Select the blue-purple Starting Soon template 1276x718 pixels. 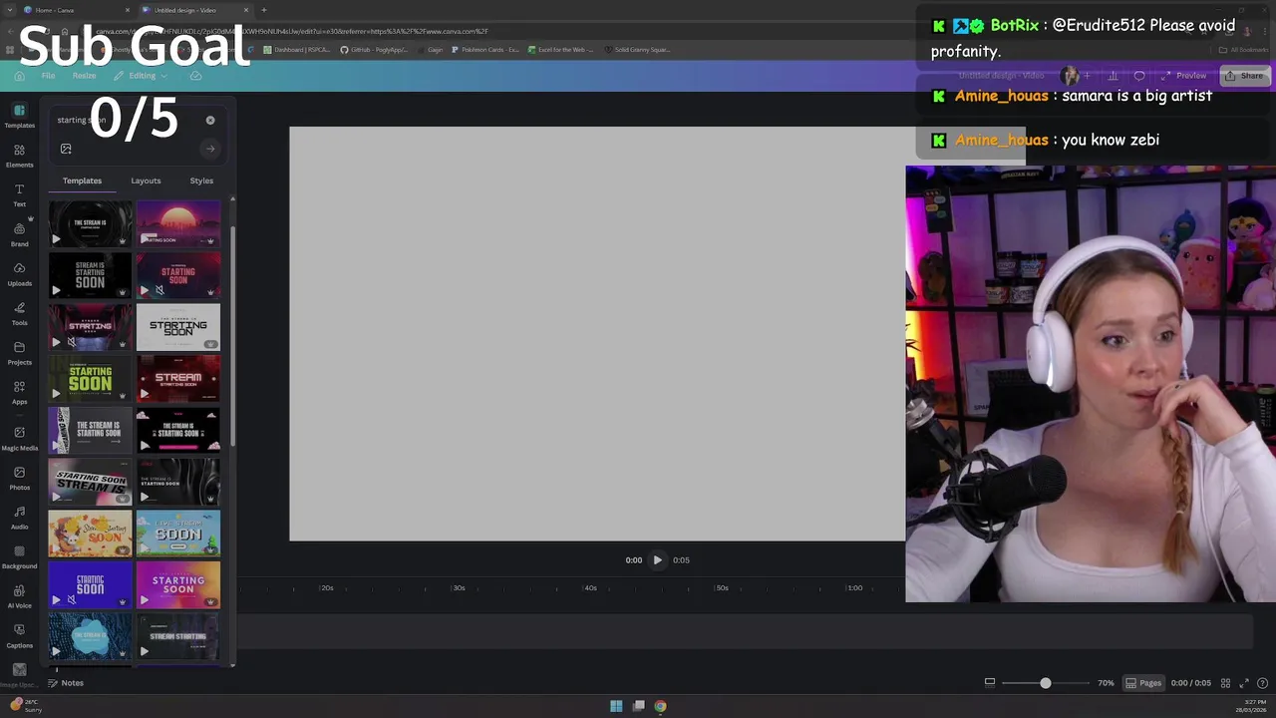(90, 585)
